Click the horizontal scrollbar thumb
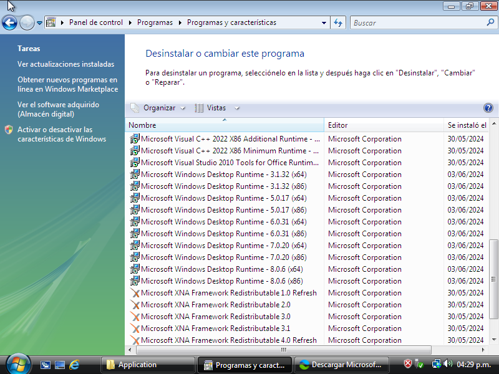Viewport: 499px width, 374px height. (x=284, y=350)
